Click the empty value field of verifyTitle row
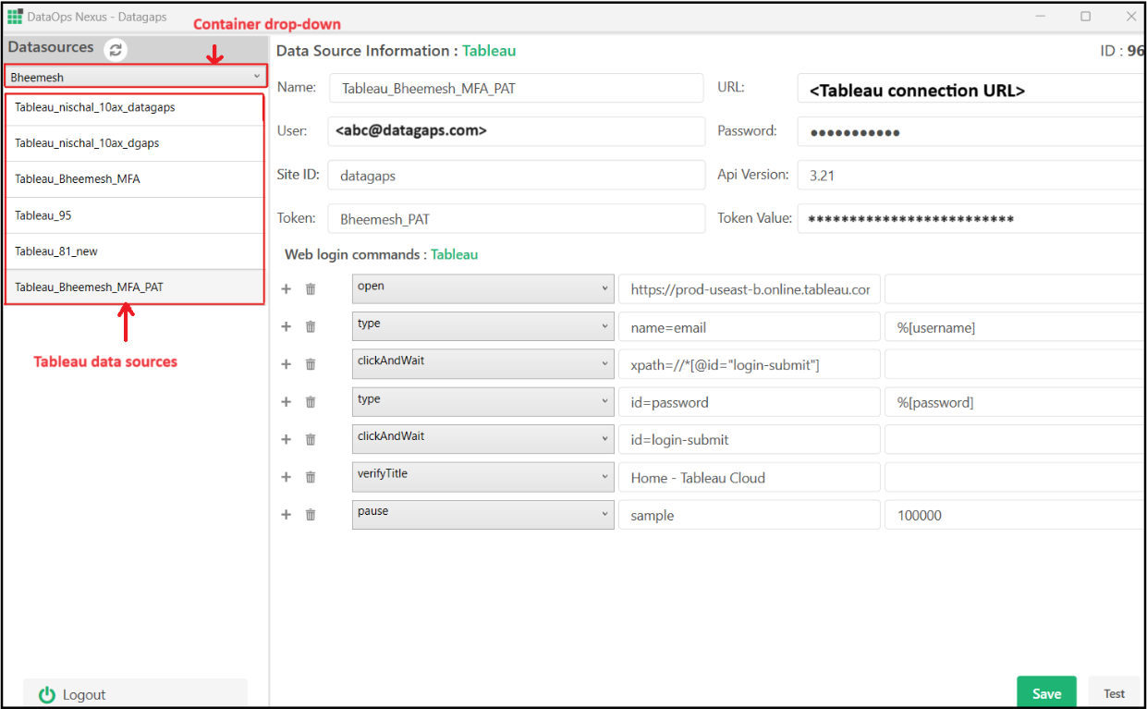1147x709 pixels. (x=1015, y=478)
